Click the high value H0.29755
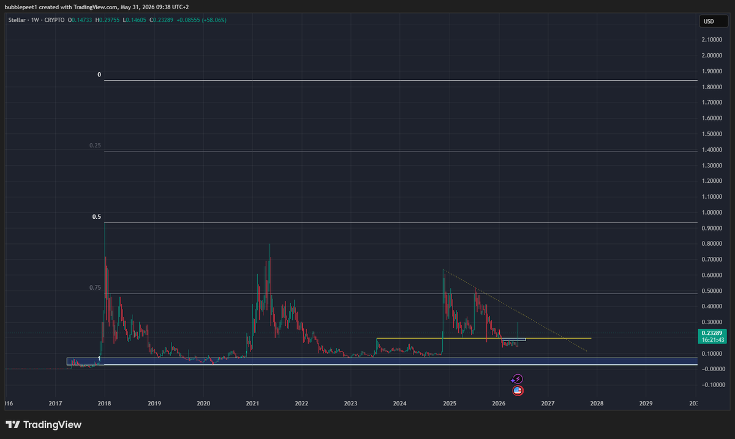 [x=108, y=20]
